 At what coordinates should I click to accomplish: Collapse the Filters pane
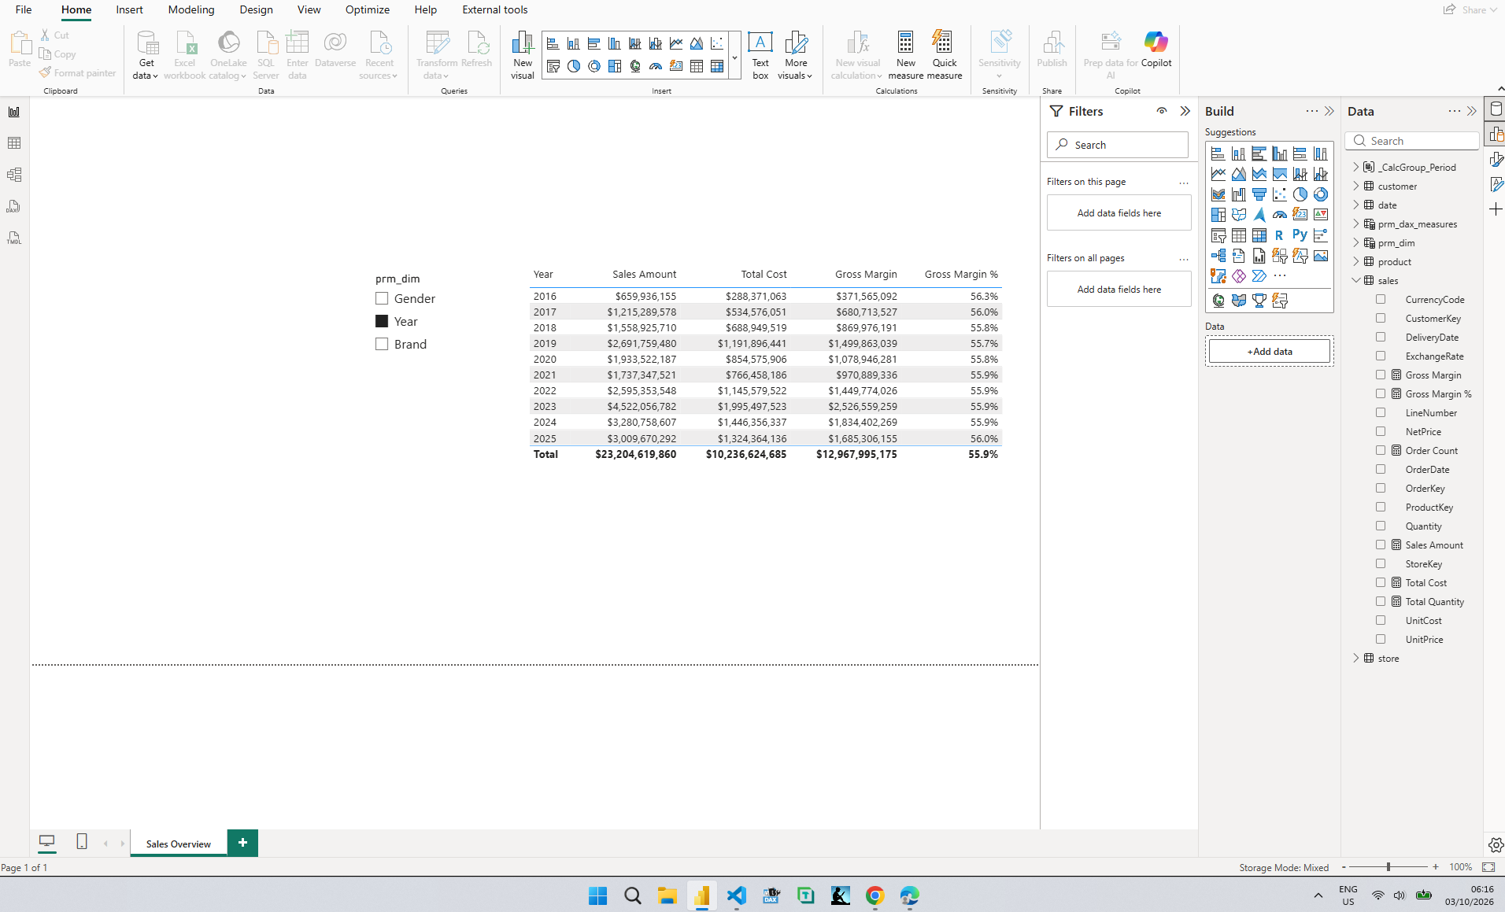tap(1185, 111)
